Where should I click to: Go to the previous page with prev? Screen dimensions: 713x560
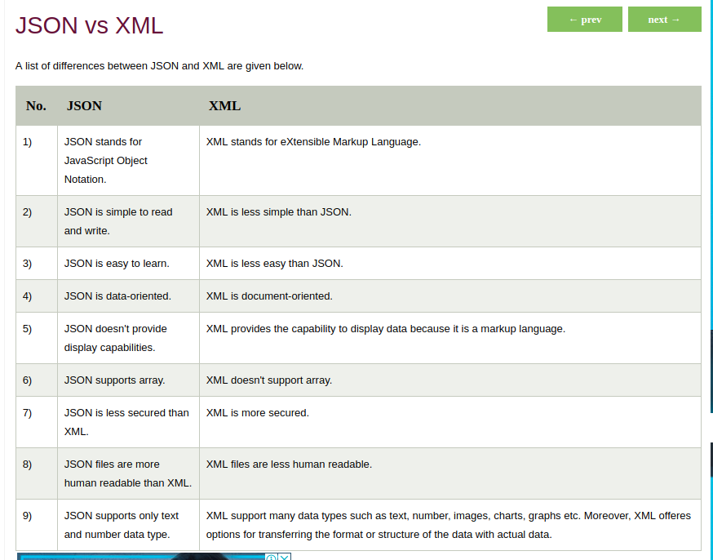(584, 20)
